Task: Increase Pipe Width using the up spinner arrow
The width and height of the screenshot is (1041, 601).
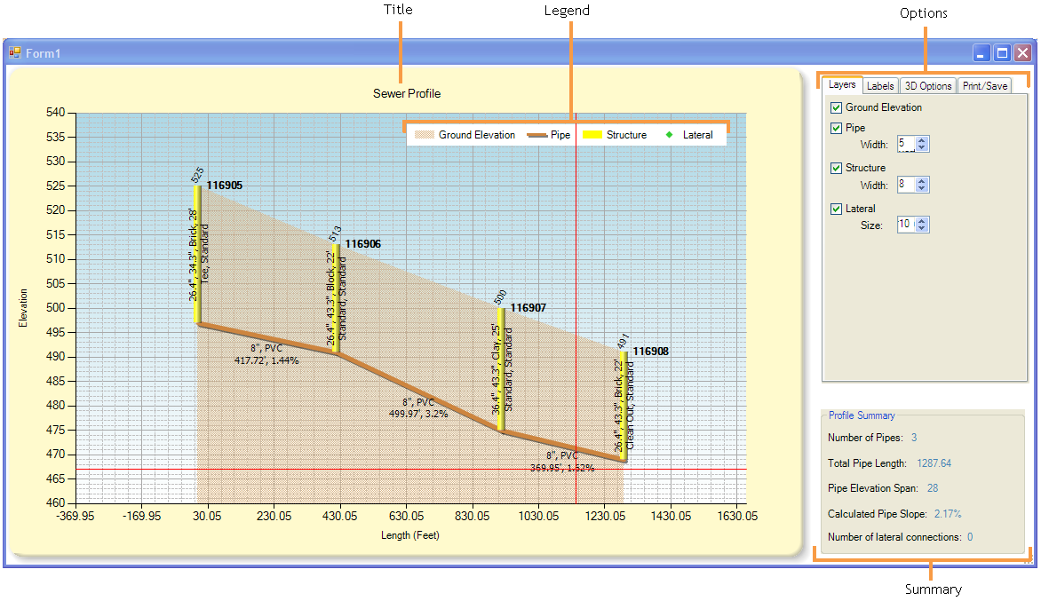Action: (922, 139)
